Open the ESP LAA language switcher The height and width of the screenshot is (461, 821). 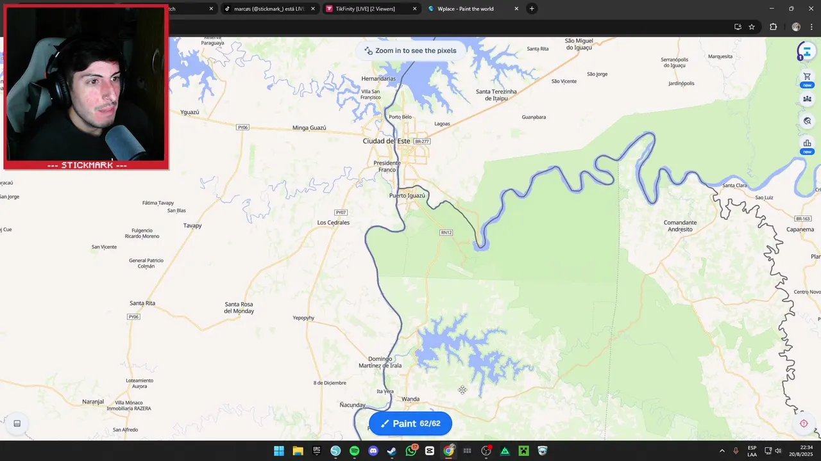tap(752, 451)
